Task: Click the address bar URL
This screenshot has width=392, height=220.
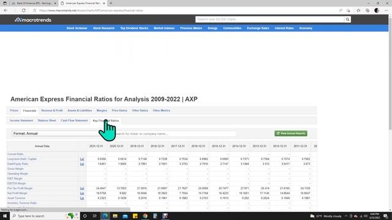Action: 91,10
